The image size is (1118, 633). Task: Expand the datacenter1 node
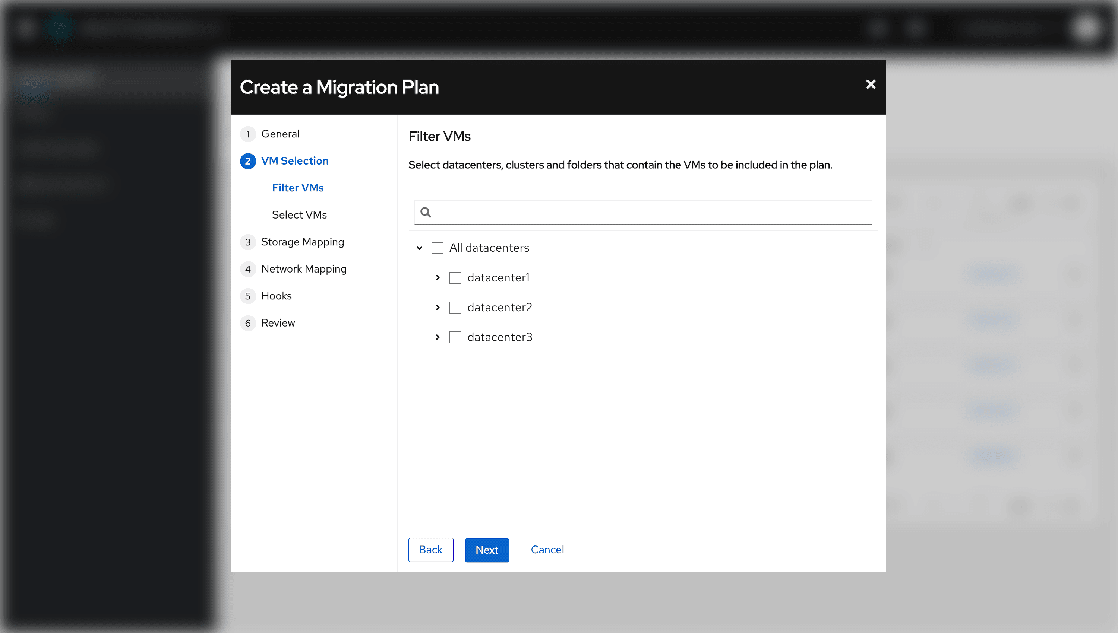438,278
